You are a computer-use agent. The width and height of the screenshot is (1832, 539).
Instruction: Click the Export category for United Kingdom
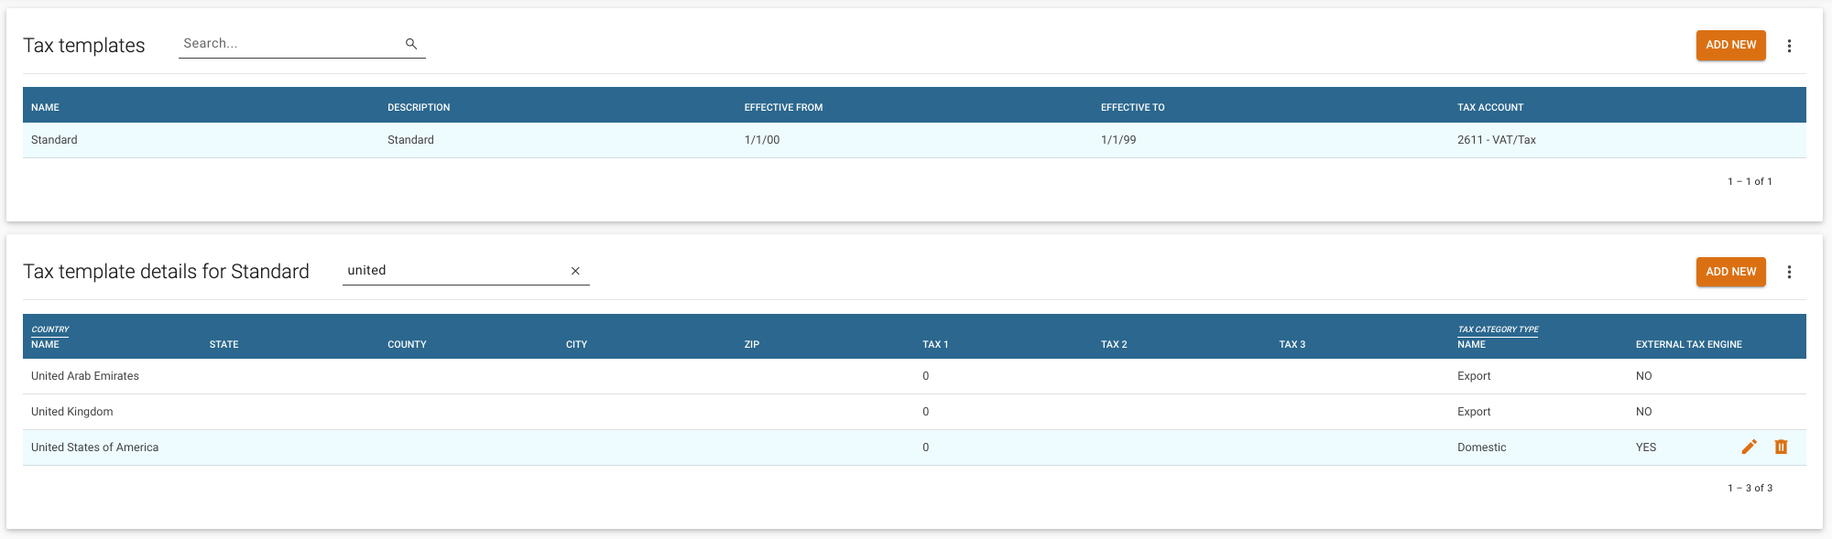1474,412
